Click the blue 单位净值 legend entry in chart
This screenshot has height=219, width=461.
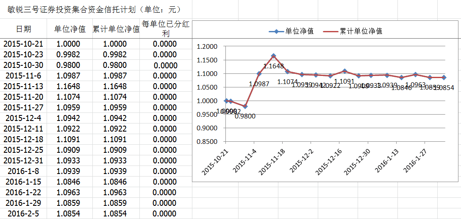coord(292,31)
